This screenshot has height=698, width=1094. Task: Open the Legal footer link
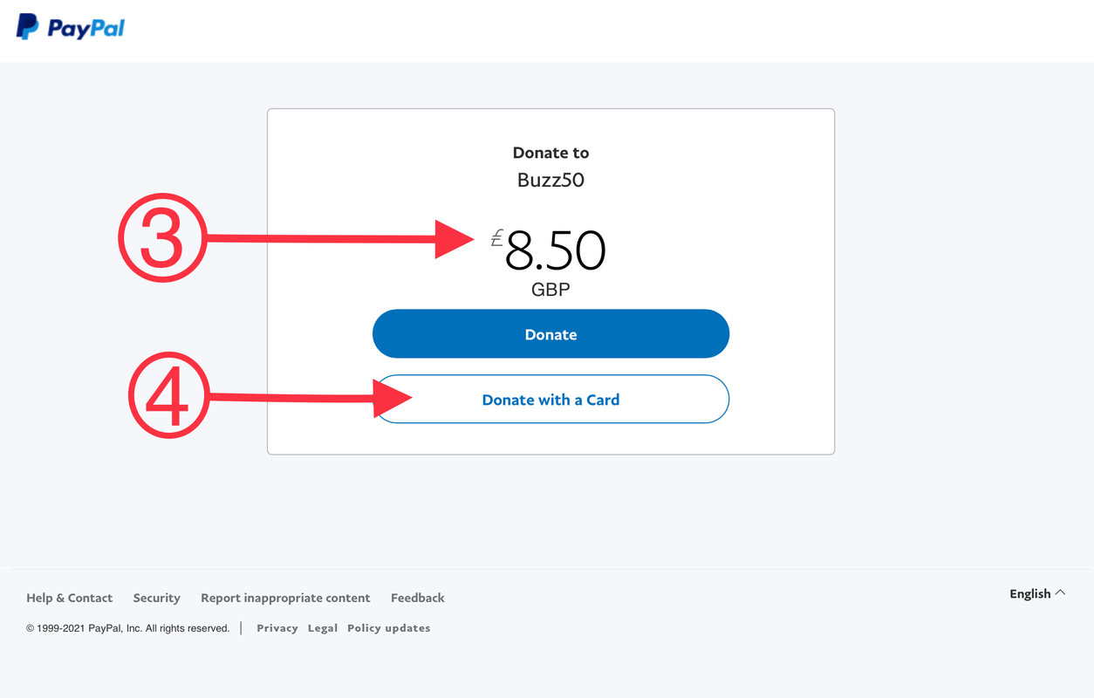point(323,628)
